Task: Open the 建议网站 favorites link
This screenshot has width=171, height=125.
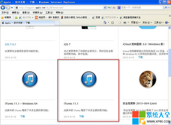Action: coord(25,17)
